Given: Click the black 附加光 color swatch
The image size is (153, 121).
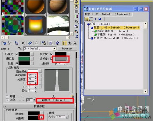Looking at the screenshot, I should (34, 113).
